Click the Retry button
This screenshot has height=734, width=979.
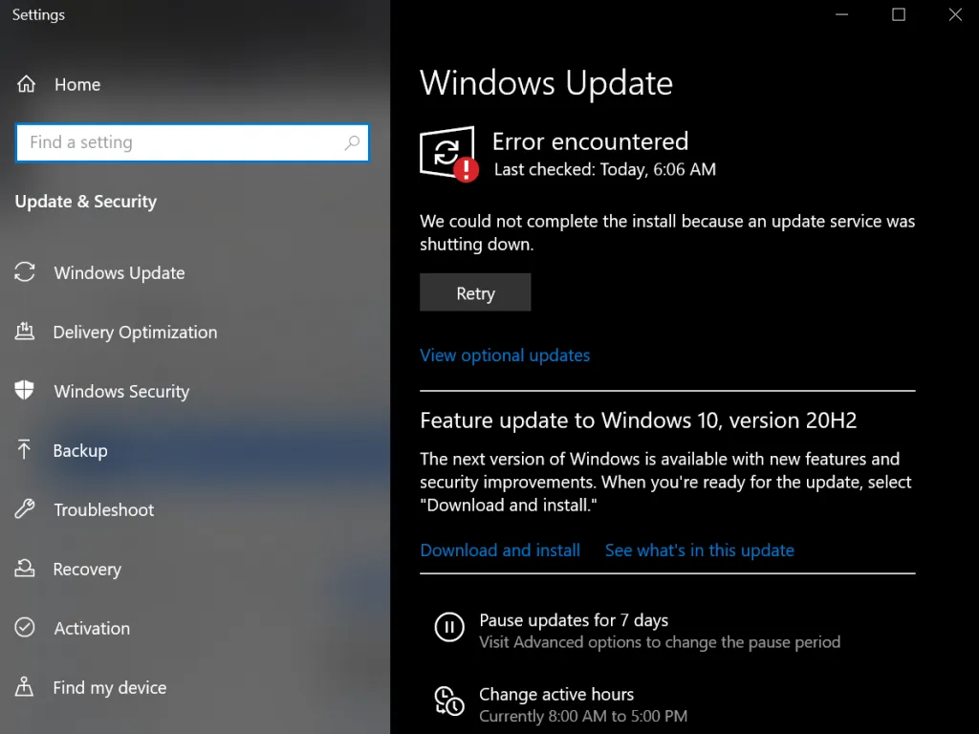[x=475, y=292]
